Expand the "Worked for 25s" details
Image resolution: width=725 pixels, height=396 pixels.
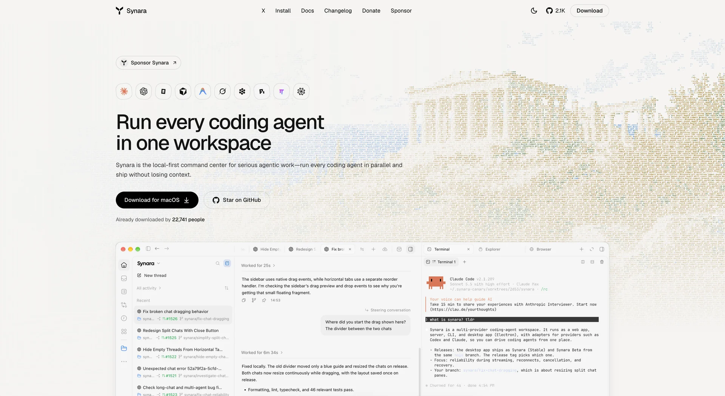pos(258,266)
